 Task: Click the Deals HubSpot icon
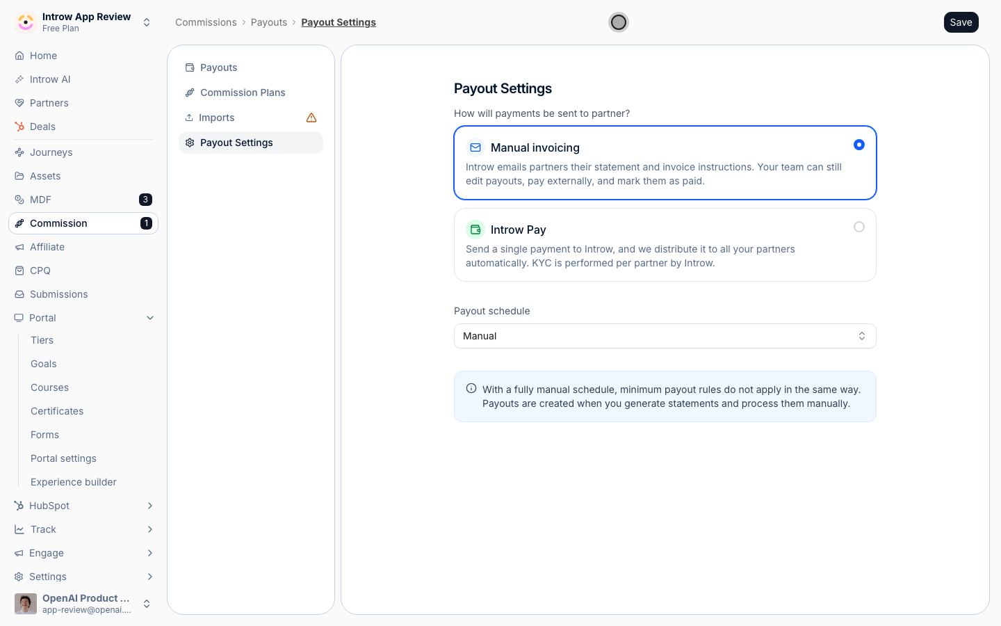pos(19,127)
